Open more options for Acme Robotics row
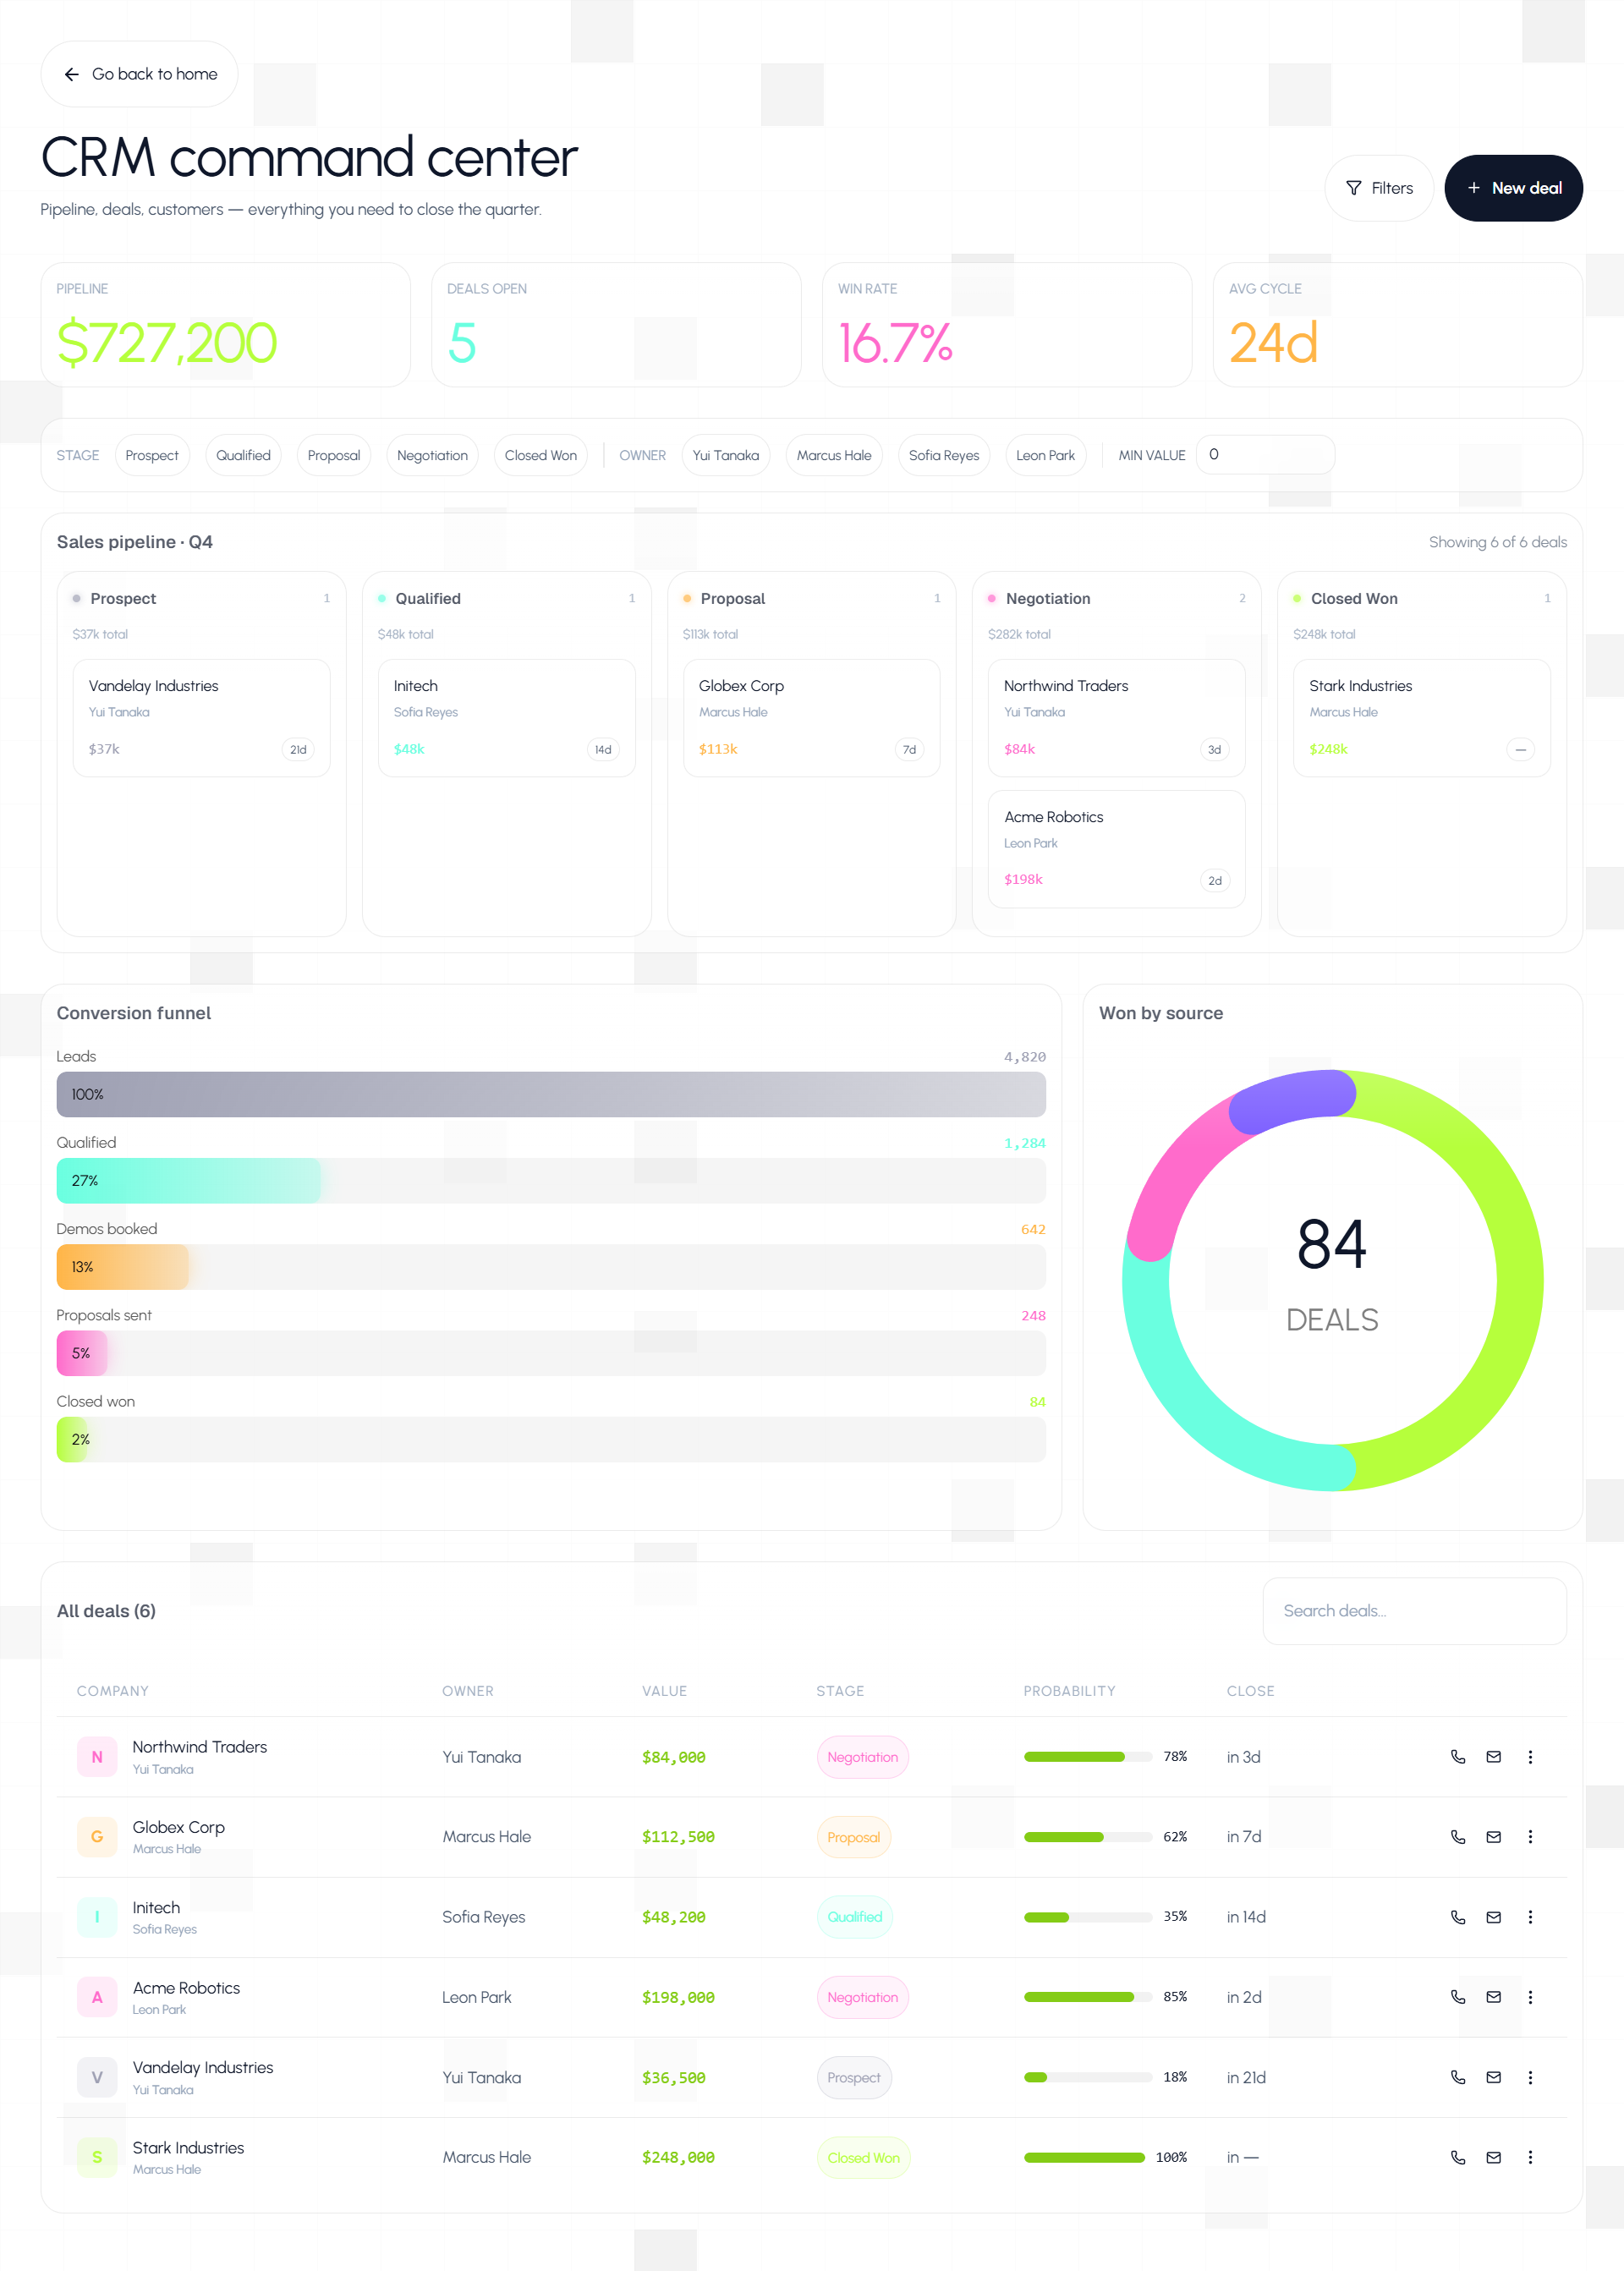Image resolution: width=1624 pixels, height=2271 pixels. coord(1530,1997)
